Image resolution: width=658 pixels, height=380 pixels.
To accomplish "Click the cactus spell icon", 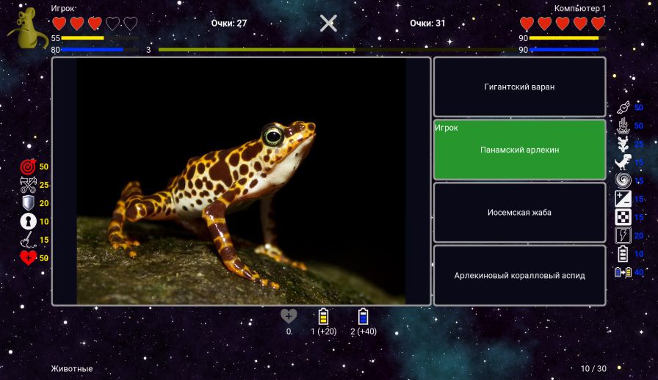I will [623, 144].
